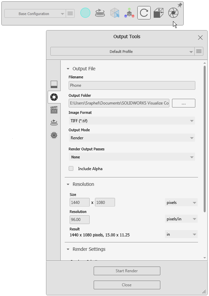The width and height of the screenshot is (209, 296).
Task: Open the Image Format dropdown
Action: 132,121
